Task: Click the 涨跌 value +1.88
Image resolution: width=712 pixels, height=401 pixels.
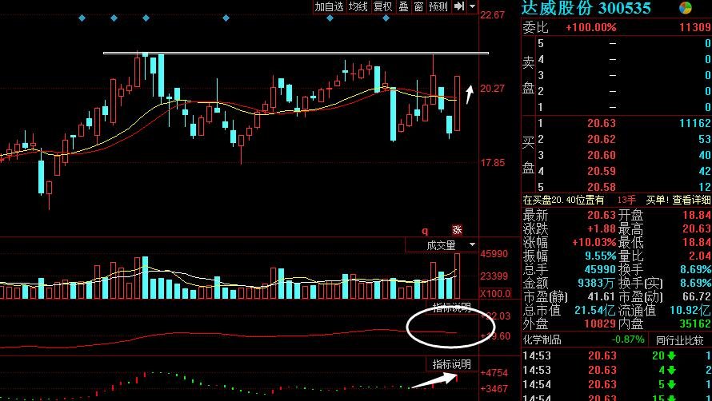Action: point(602,228)
